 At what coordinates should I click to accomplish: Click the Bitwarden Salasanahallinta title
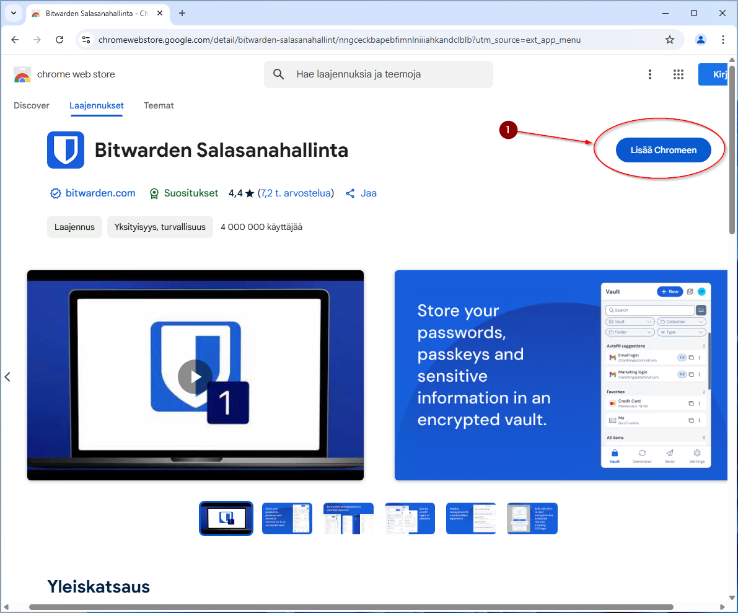coord(221,150)
